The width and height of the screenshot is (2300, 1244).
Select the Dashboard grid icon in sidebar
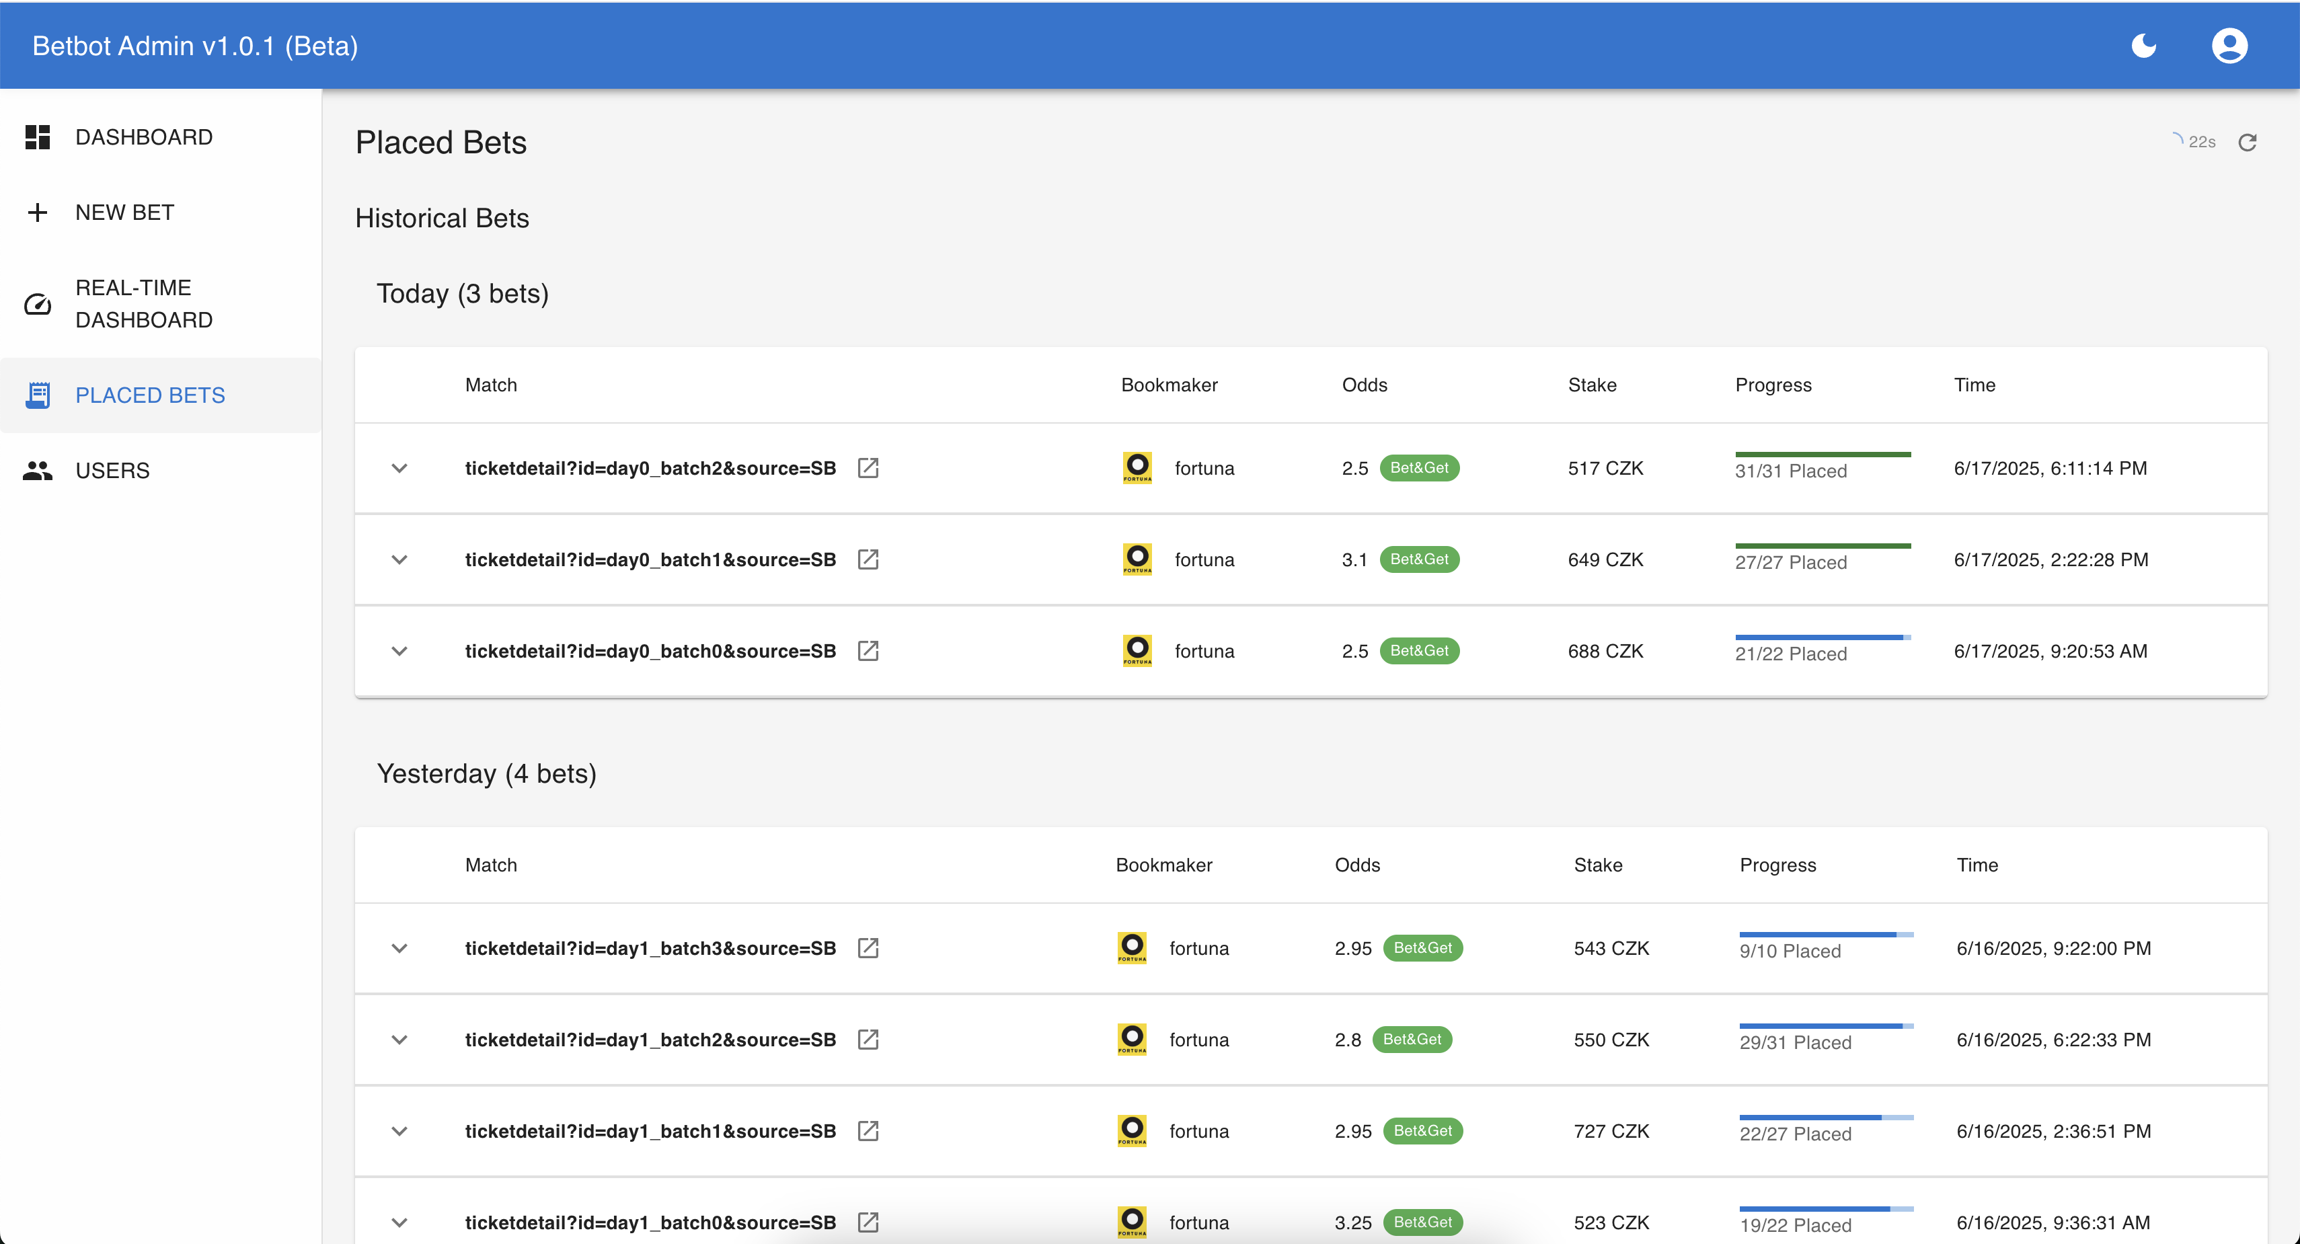pos(38,136)
